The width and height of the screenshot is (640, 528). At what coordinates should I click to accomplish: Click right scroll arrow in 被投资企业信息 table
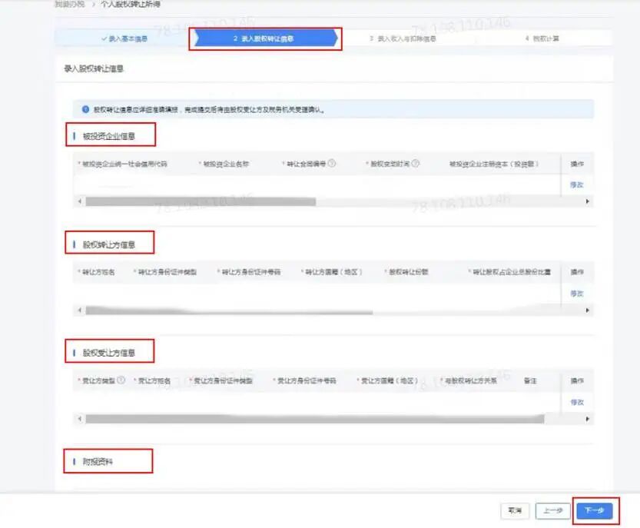pos(587,201)
